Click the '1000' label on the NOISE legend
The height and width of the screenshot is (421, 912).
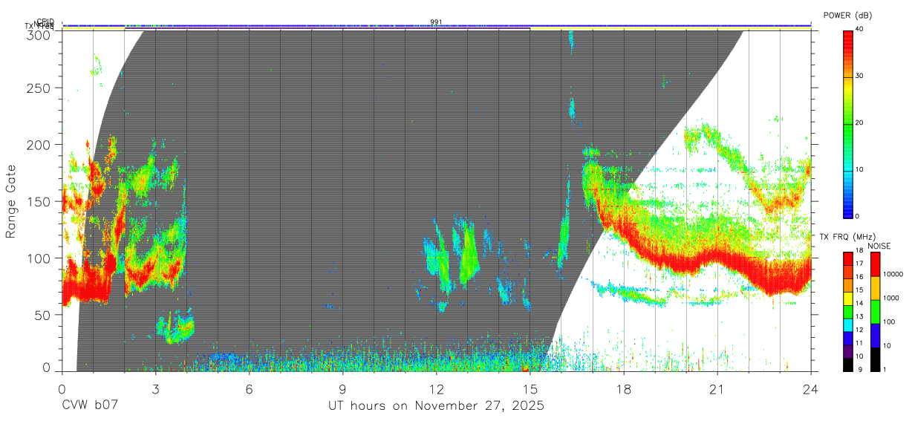click(x=890, y=298)
